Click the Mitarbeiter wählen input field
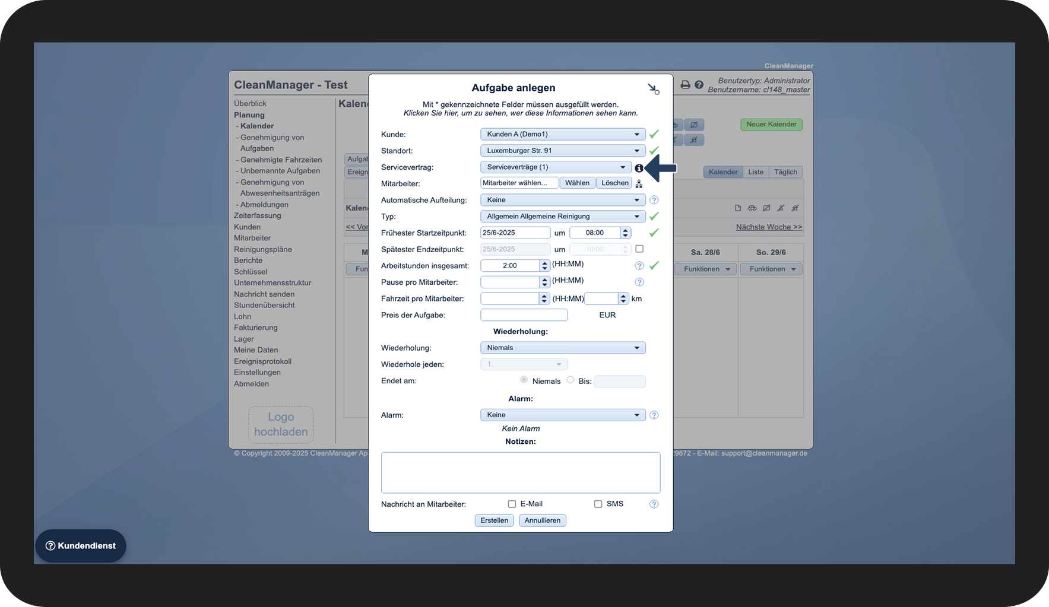1049x607 pixels. [x=519, y=183]
